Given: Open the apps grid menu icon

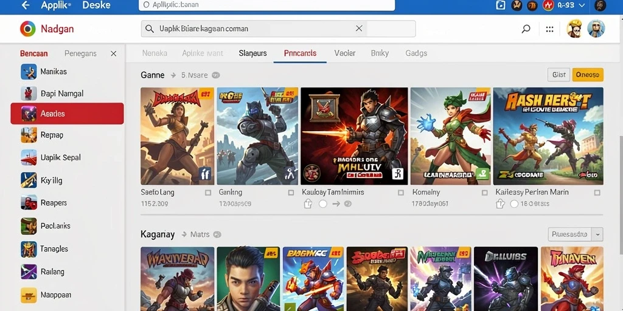Looking at the screenshot, I should pyautogui.click(x=550, y=29).
